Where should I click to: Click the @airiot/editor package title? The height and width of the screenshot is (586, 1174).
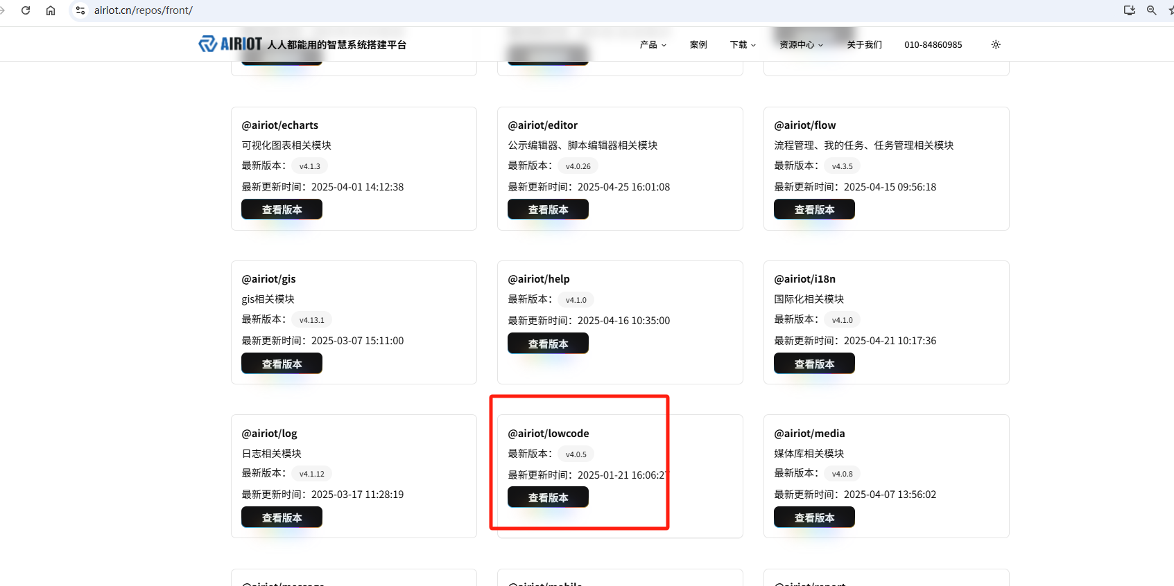(x=542, y=125)
